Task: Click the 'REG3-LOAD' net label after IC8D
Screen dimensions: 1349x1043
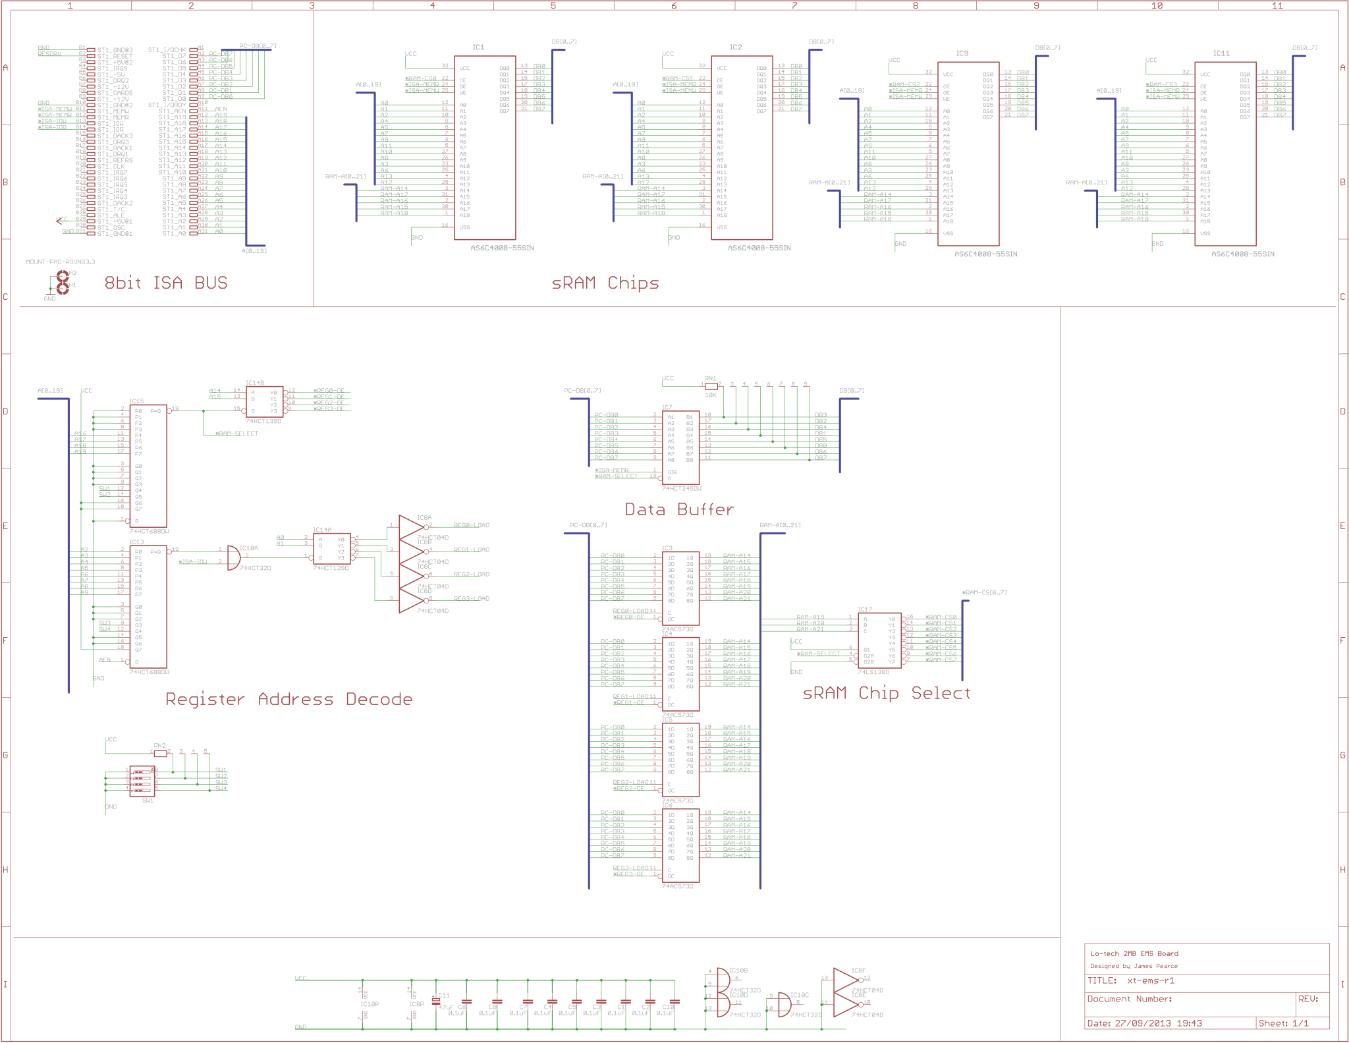Action: pyautogui.click(x=472, y=598)
